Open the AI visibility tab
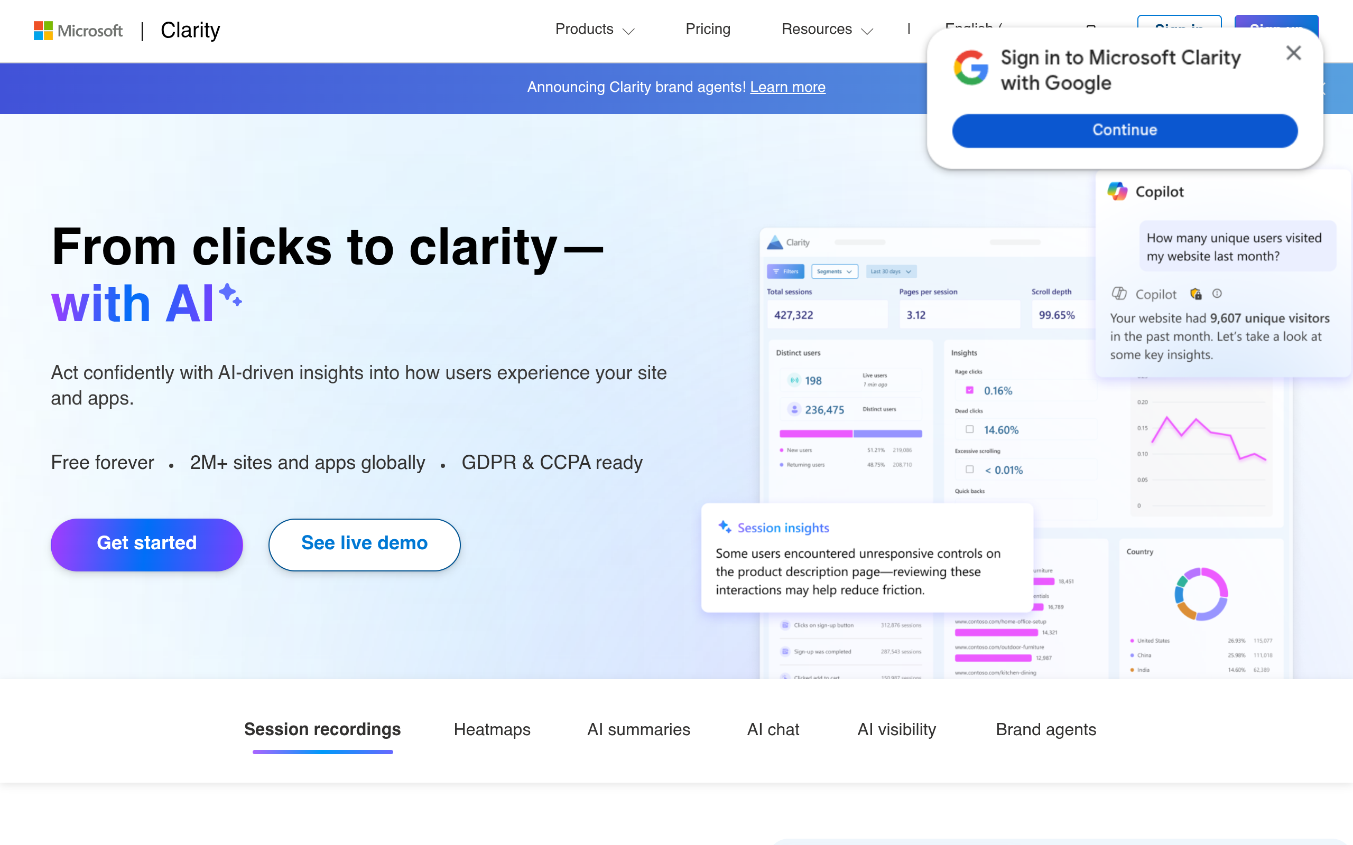 897,729
